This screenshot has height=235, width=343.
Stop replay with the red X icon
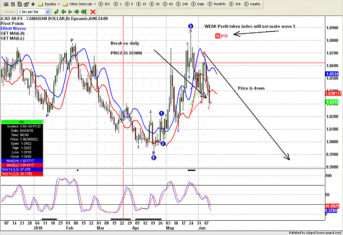[x=93, y=12]
